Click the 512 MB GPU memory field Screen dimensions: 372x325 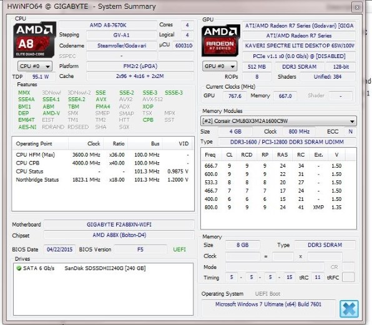257,67
